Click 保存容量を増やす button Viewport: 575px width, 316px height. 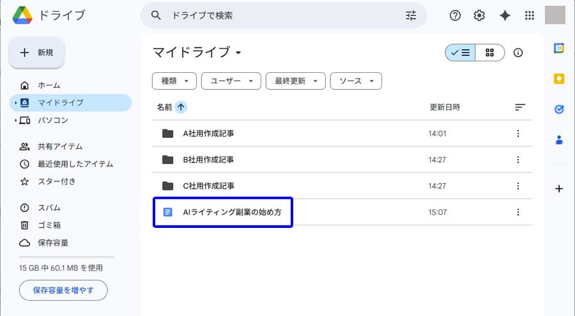63,290
